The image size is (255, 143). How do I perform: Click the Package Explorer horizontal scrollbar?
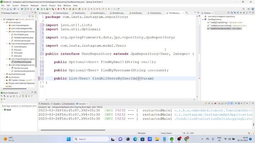coord(15,89)
